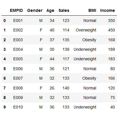
Task: Click the BMI column header
Action: tap(92, 10)
